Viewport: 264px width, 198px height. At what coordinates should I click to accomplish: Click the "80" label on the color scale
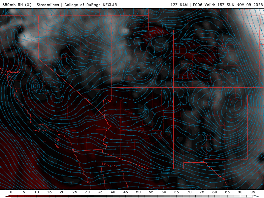(214, 192)
